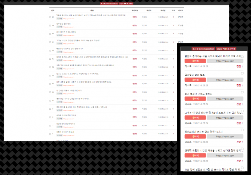Viewport: 251px width, 175px height.
Task: Click red 네이버 button on first mobile card
Action: [x=195, y=61]
